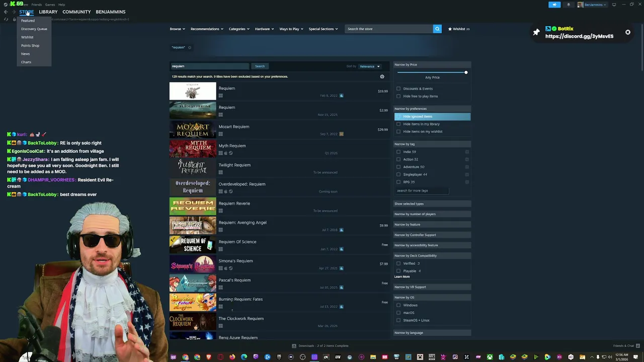This screenshot has width=644, height=362.
Task: Open Xbox app from the taskbar
Action: 490,357
